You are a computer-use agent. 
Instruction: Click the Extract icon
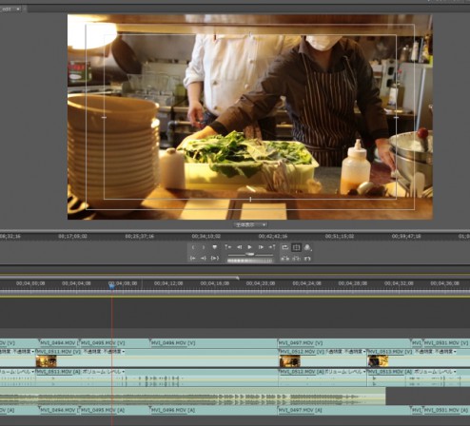(296, 259)
